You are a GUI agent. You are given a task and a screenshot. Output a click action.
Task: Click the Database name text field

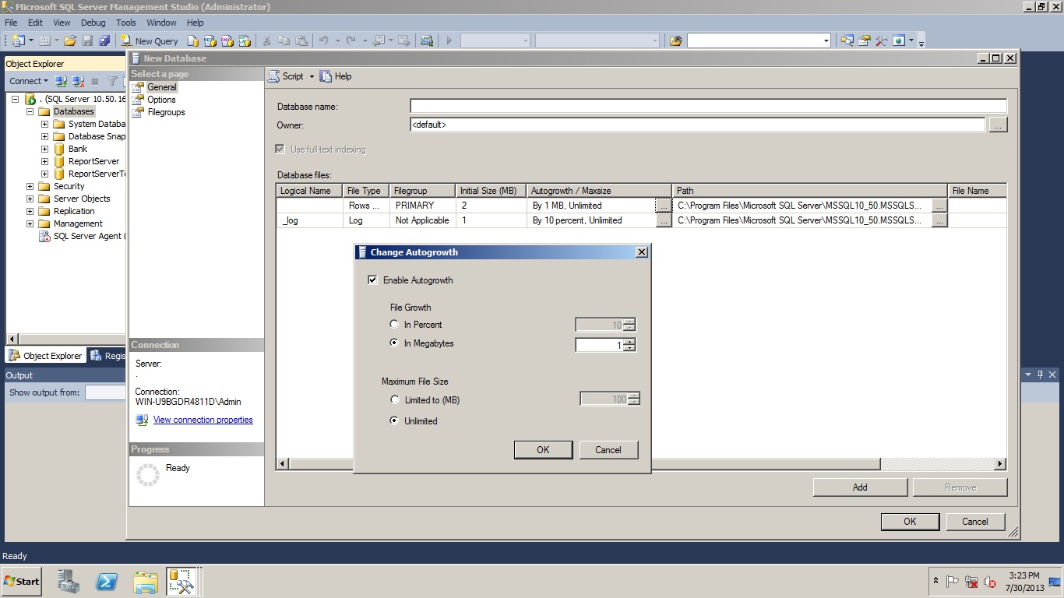pyautogui.click(x=708, y=106)
